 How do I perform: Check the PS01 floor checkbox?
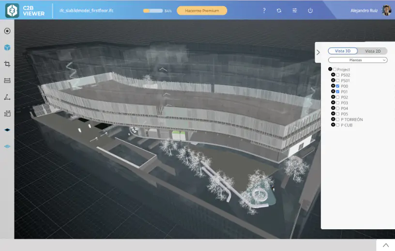338,81
